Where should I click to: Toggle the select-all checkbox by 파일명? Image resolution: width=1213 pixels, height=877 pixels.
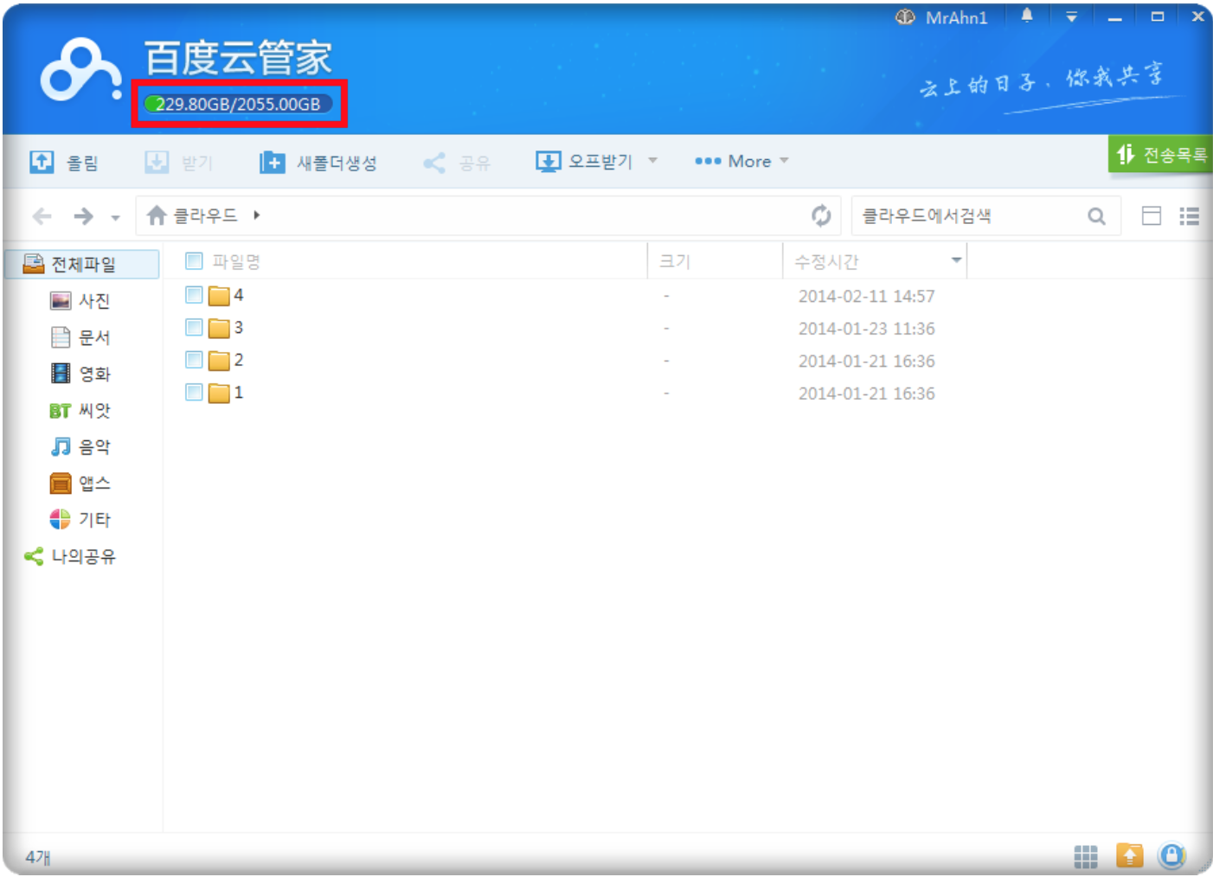pos(194,260)
